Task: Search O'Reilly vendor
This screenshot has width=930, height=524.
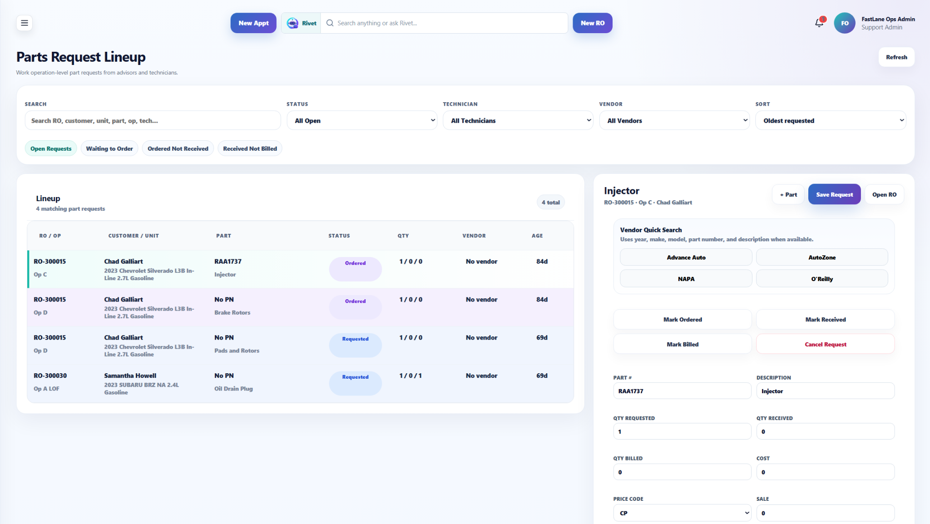Action: (822, 279)
